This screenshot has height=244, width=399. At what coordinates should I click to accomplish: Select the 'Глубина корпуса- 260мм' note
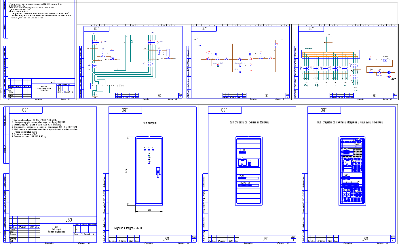(x=129, y=228)
